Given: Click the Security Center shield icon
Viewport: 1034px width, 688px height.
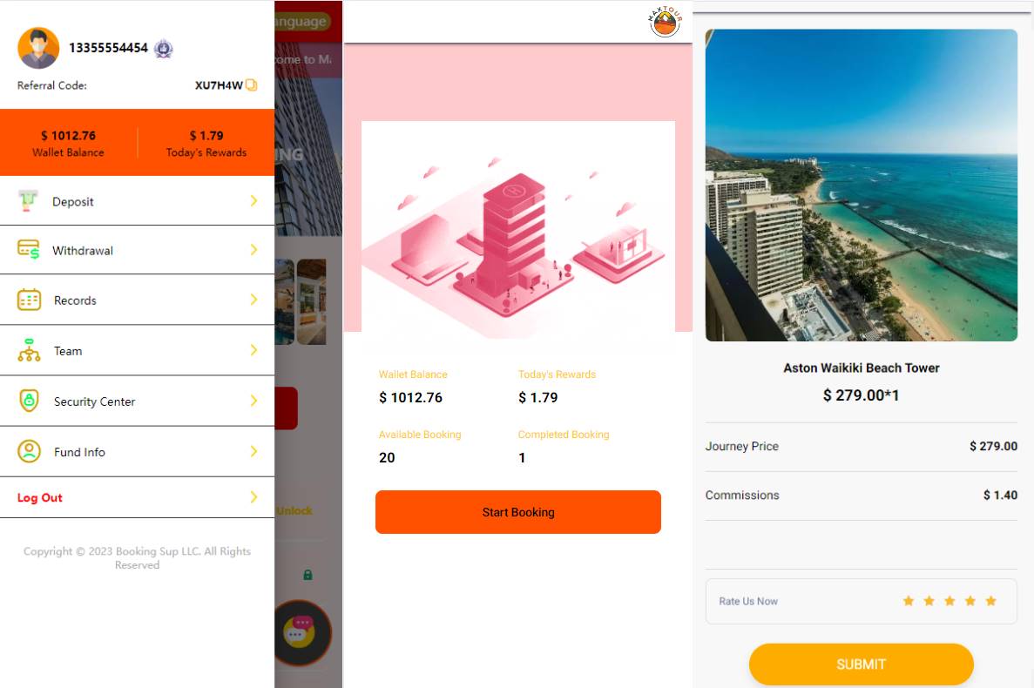Looking at the screenshot, I should 29,401.
